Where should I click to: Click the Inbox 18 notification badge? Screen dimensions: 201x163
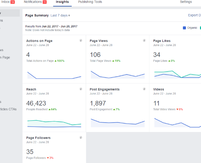13,2
